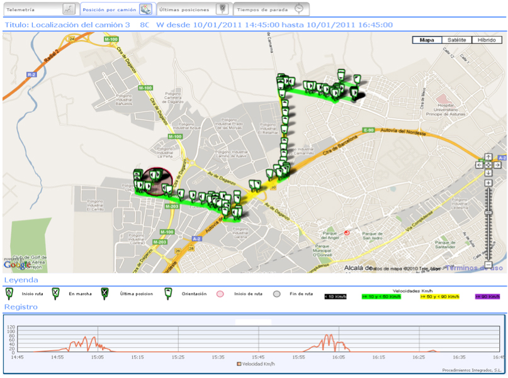The height and width of the screenshot is (378, 508).
Task: Click the road 24 shield near Radial 2
Action: pyautogui.click(x=72, y=39)
